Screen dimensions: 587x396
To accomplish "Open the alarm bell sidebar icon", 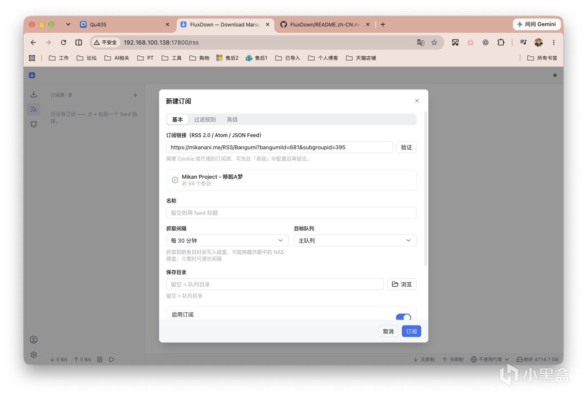I will tap(34, 124).
